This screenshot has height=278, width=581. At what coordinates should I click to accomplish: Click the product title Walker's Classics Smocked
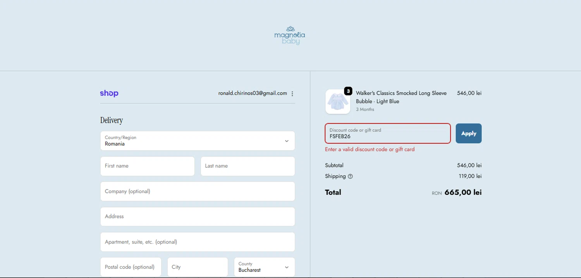coord(401,97)
